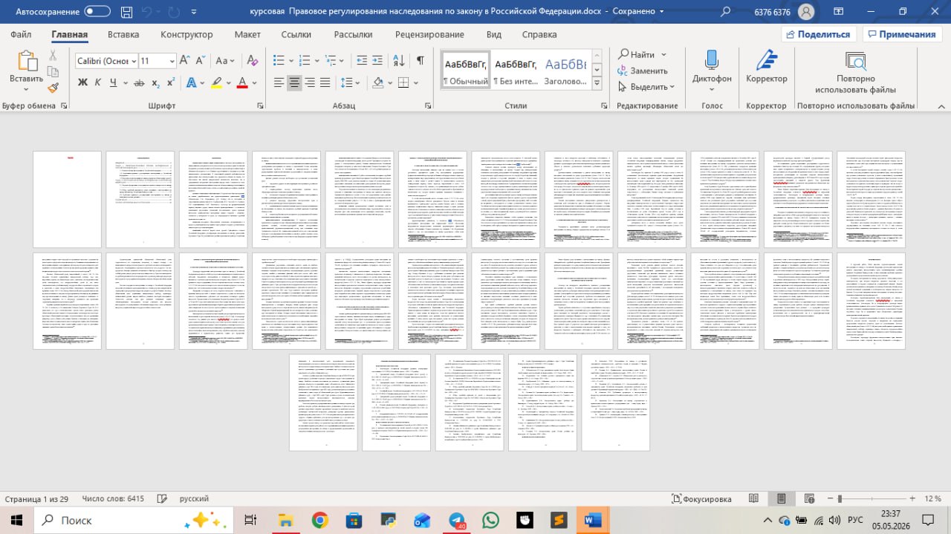The width and height of the screenshot is (951, 534).
Task: Open WhatsApp from the taskbar
Action: (491, 521)
